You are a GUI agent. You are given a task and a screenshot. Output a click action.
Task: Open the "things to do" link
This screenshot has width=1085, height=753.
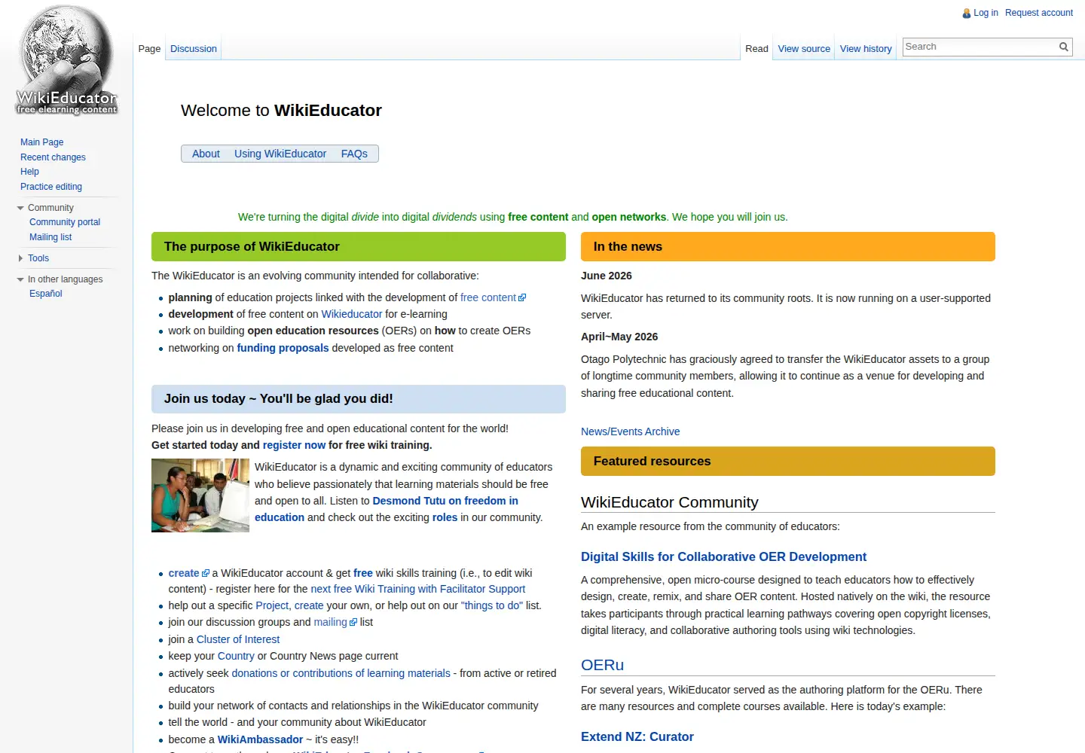pyautogui.click(x=491, y=605)
